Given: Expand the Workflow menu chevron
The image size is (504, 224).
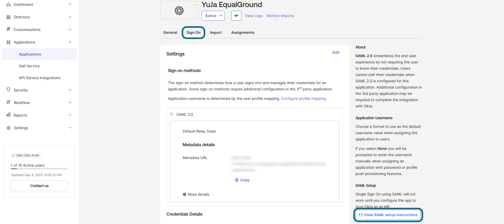Looking at the screenshot, I should click(x=70, y=103).
